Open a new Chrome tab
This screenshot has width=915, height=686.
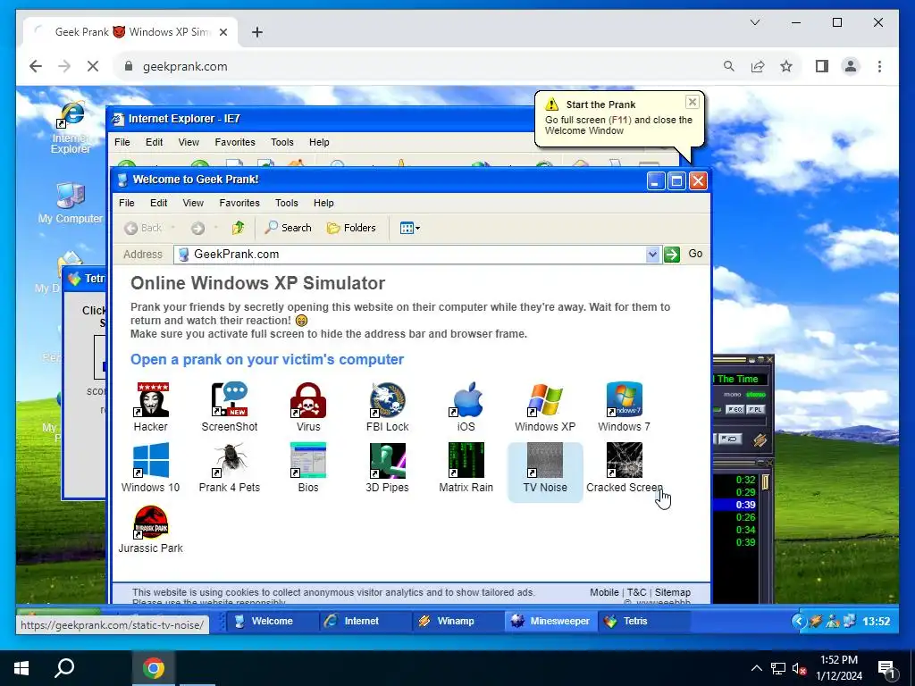coord(256,32)
